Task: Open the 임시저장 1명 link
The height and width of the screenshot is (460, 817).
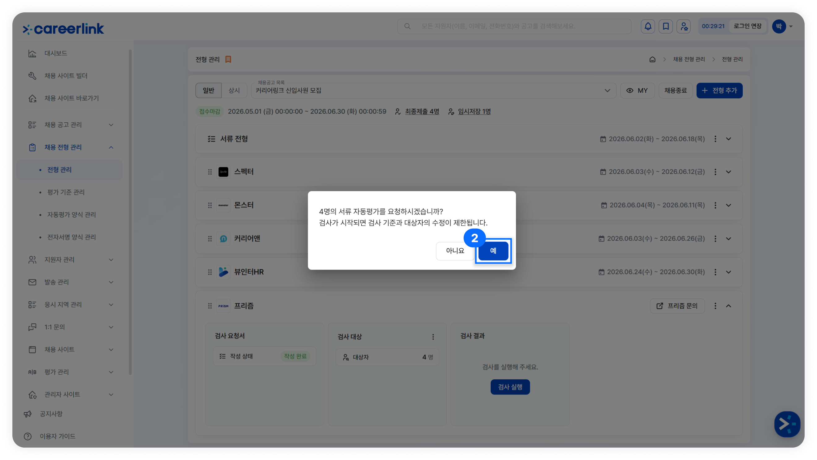Action: click(474, 112)
